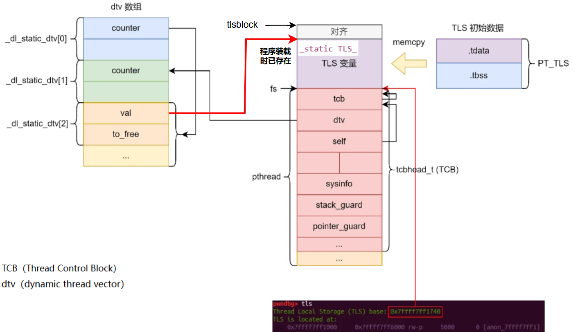
Task: Click the 'TLS is located at:' line
Action: pos(305,319)
